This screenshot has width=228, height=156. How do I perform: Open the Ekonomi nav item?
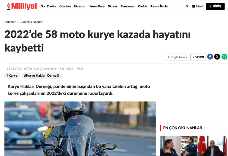click(80, 7)
